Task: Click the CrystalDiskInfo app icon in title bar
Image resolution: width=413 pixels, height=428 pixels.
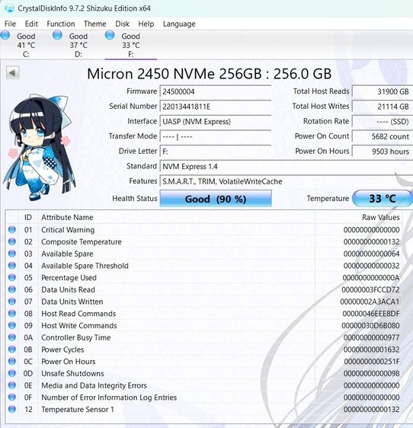Action: 9,8
